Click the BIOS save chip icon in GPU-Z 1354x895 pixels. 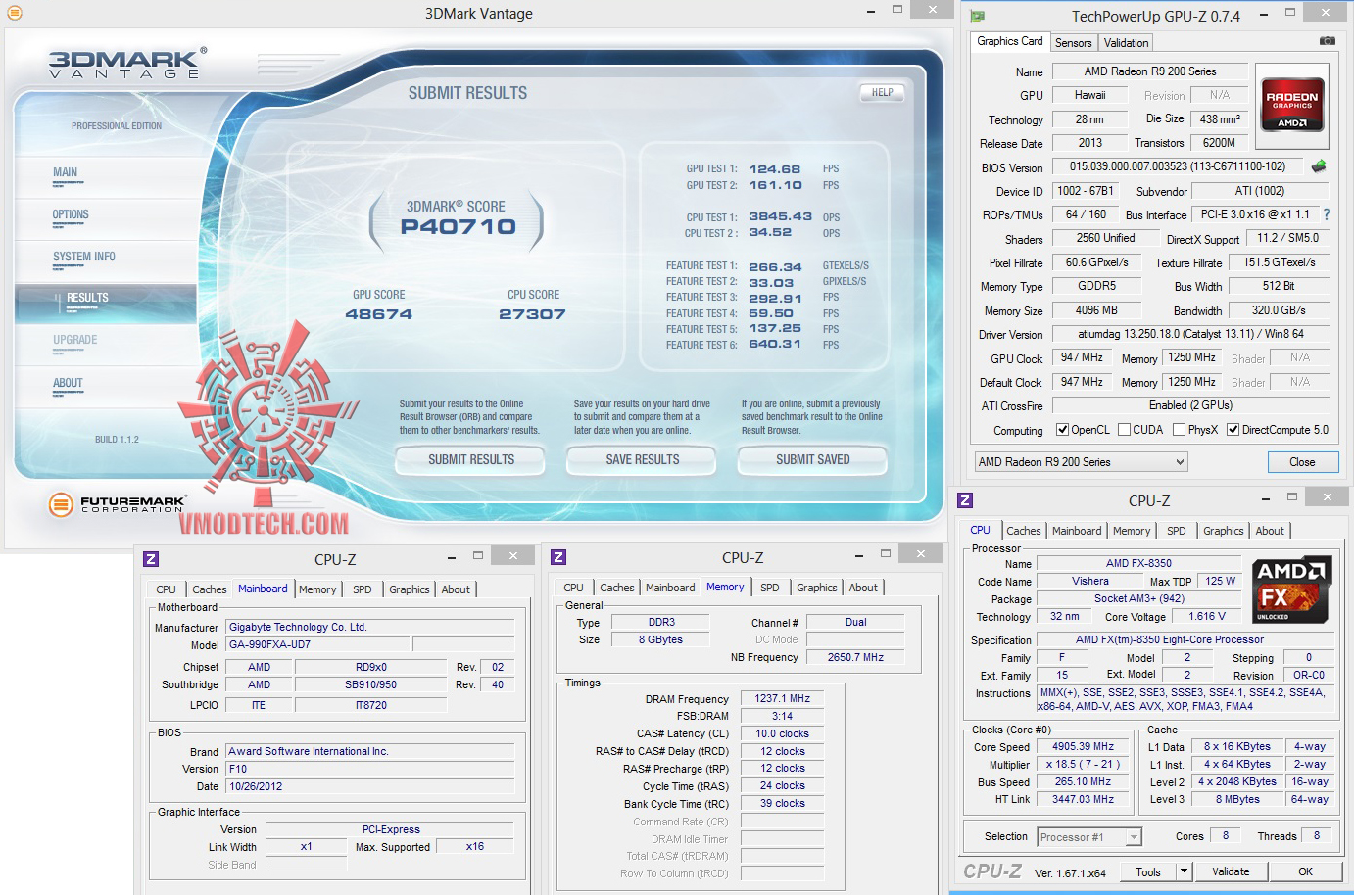1319,166
